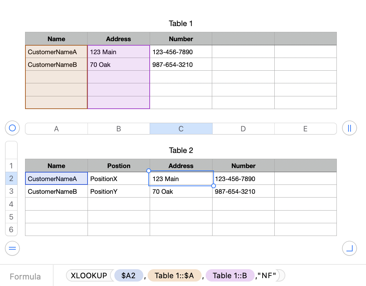Select the cell containing PositionX
The width and height of the screenshot is (366, 286).
pyautogui.click(x=118, y=178)
